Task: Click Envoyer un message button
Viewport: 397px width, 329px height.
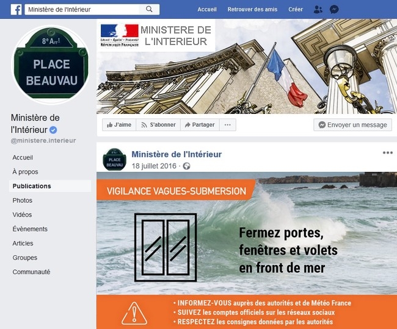Action: [x=352, y=125]
